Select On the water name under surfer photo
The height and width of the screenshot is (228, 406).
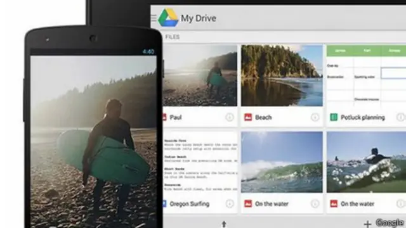pyautogui.click(x=357, y=204)
